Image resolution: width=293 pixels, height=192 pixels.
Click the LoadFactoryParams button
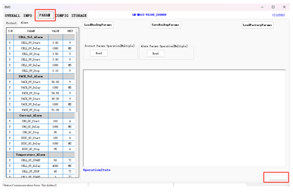tap(258, 25)
